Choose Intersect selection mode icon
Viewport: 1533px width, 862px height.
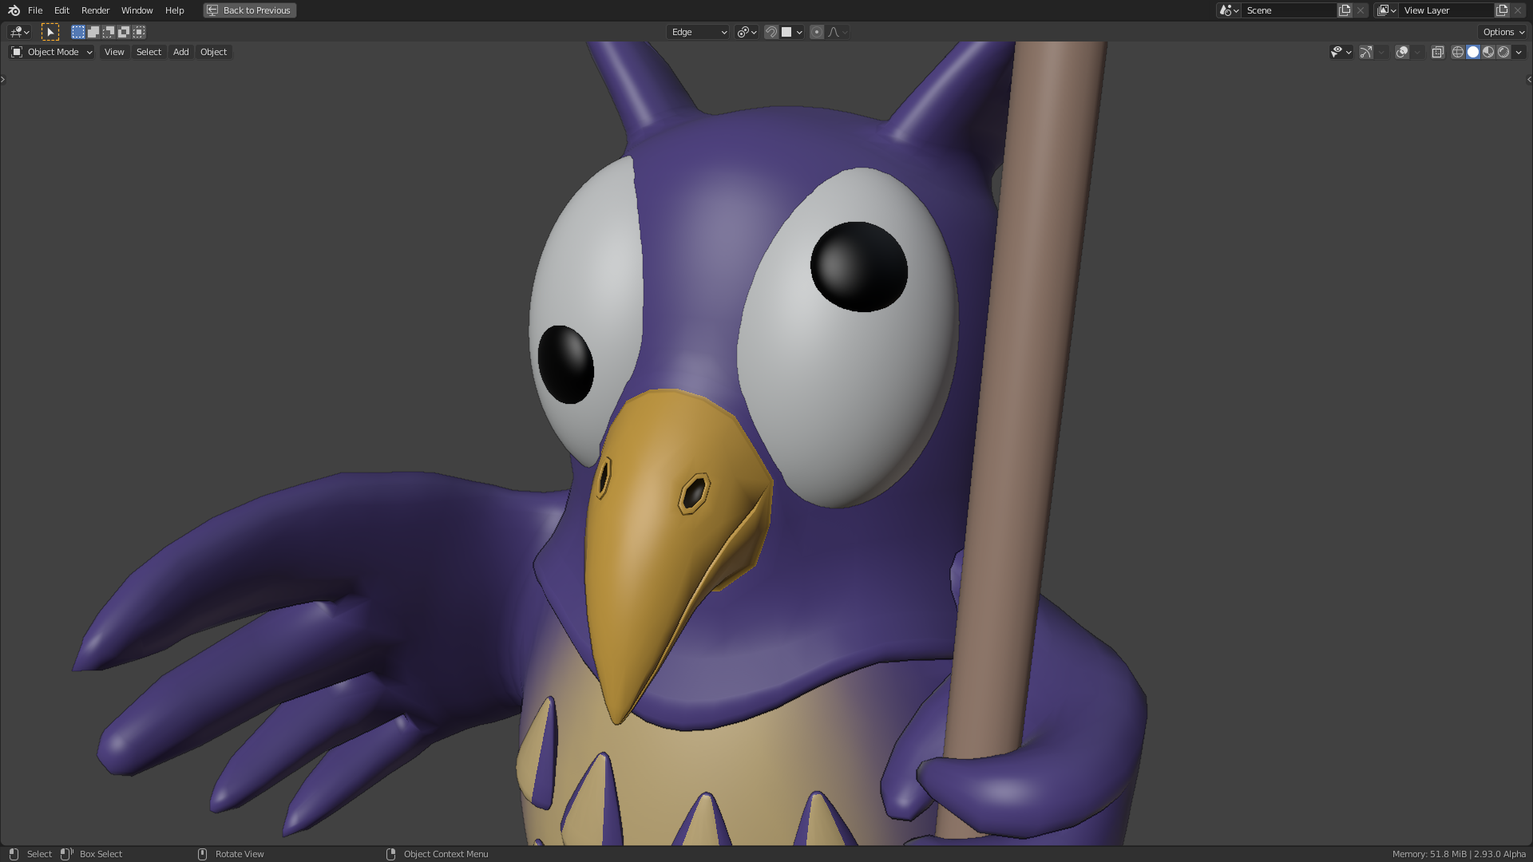pyautogui.click(x=139, y=32)
